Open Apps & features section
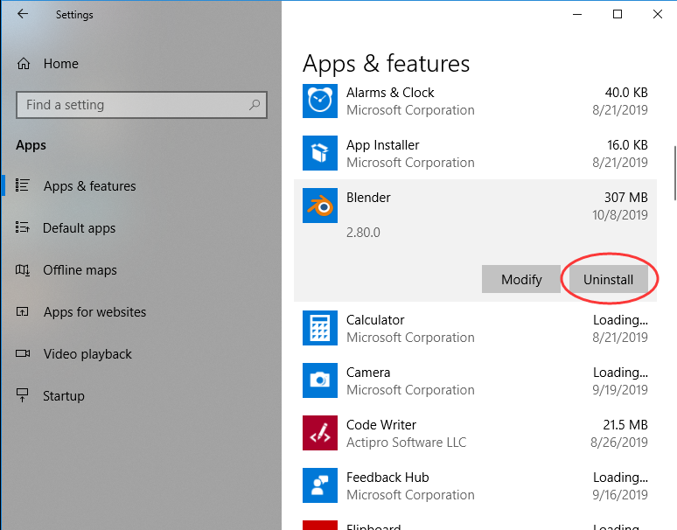This screenshot has height=530, width=677. 90,186
